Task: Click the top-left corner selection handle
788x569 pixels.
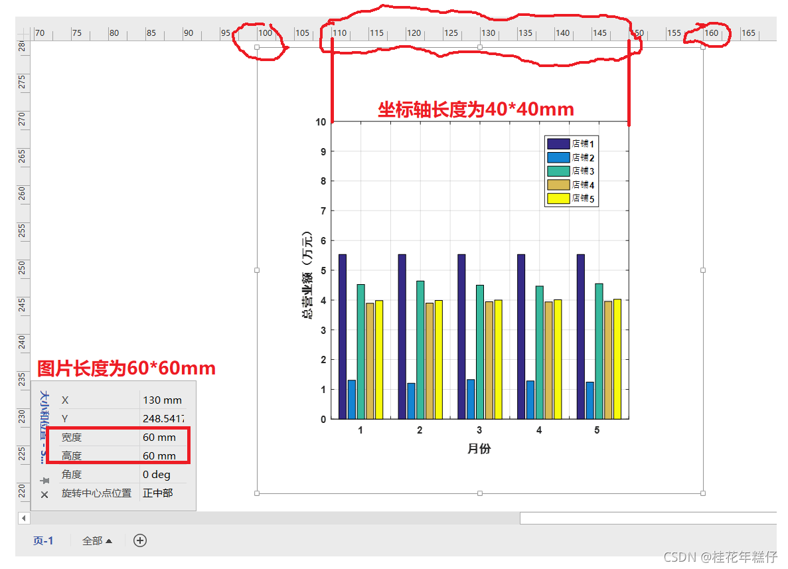Action: pyautogui.click(x=257, y=47)
